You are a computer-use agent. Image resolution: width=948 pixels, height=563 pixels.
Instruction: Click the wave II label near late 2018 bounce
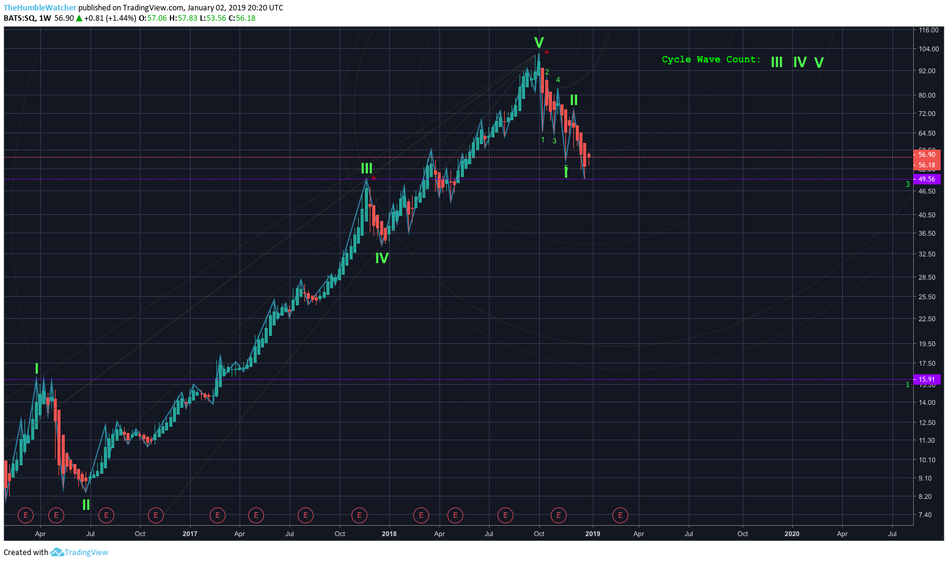pos(574,100)
